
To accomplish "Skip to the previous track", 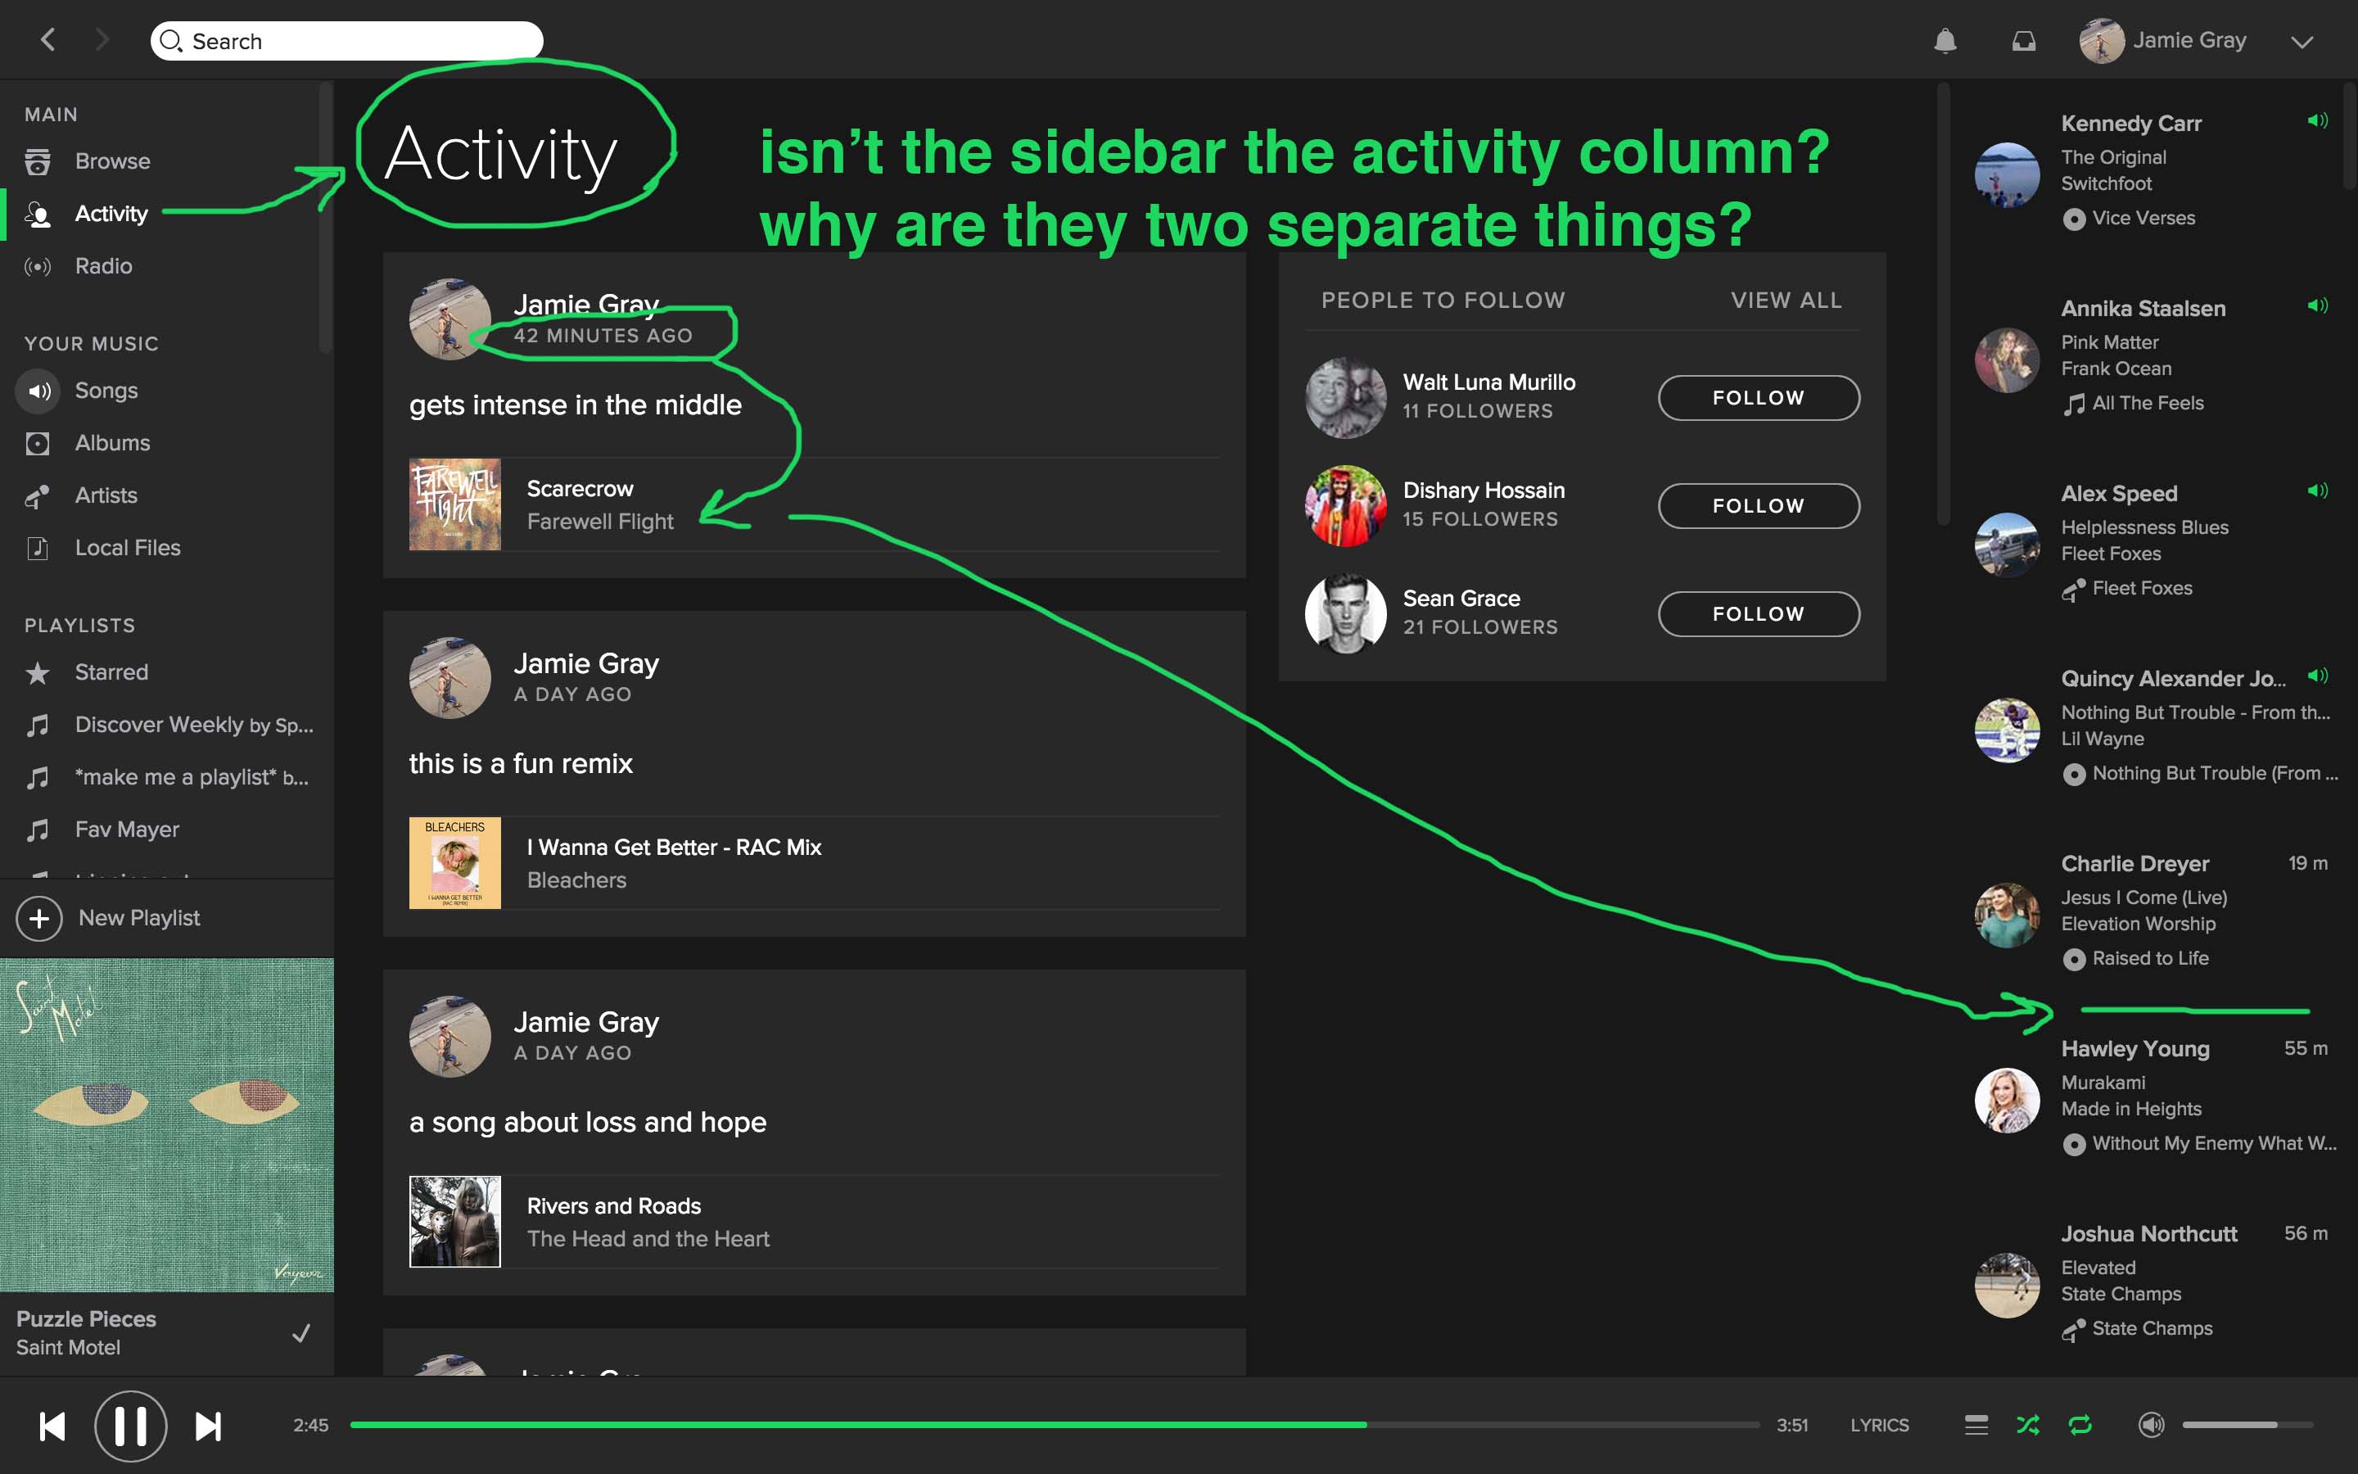I will click(x=52, y=1427).
